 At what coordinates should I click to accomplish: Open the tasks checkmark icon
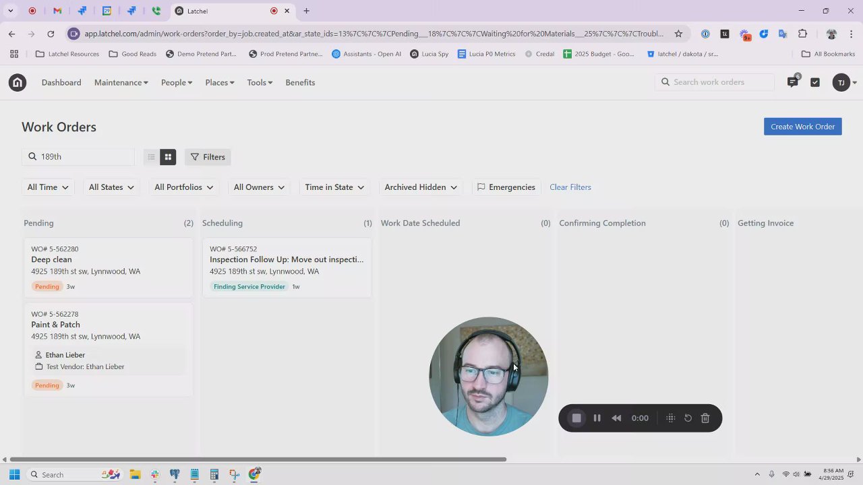[815, 82]
